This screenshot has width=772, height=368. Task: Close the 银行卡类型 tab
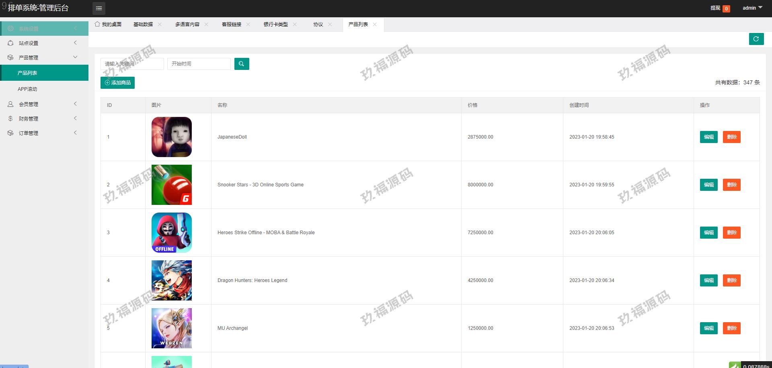point(295,25)
